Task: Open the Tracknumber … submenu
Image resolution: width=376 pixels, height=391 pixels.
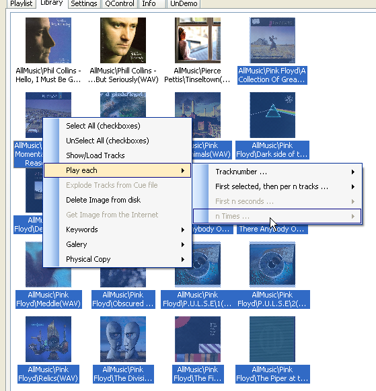Action: (x=277, y=172)
